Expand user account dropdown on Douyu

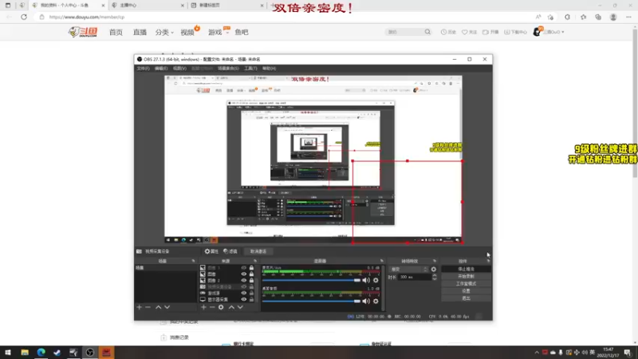click(x=549, y=32)
